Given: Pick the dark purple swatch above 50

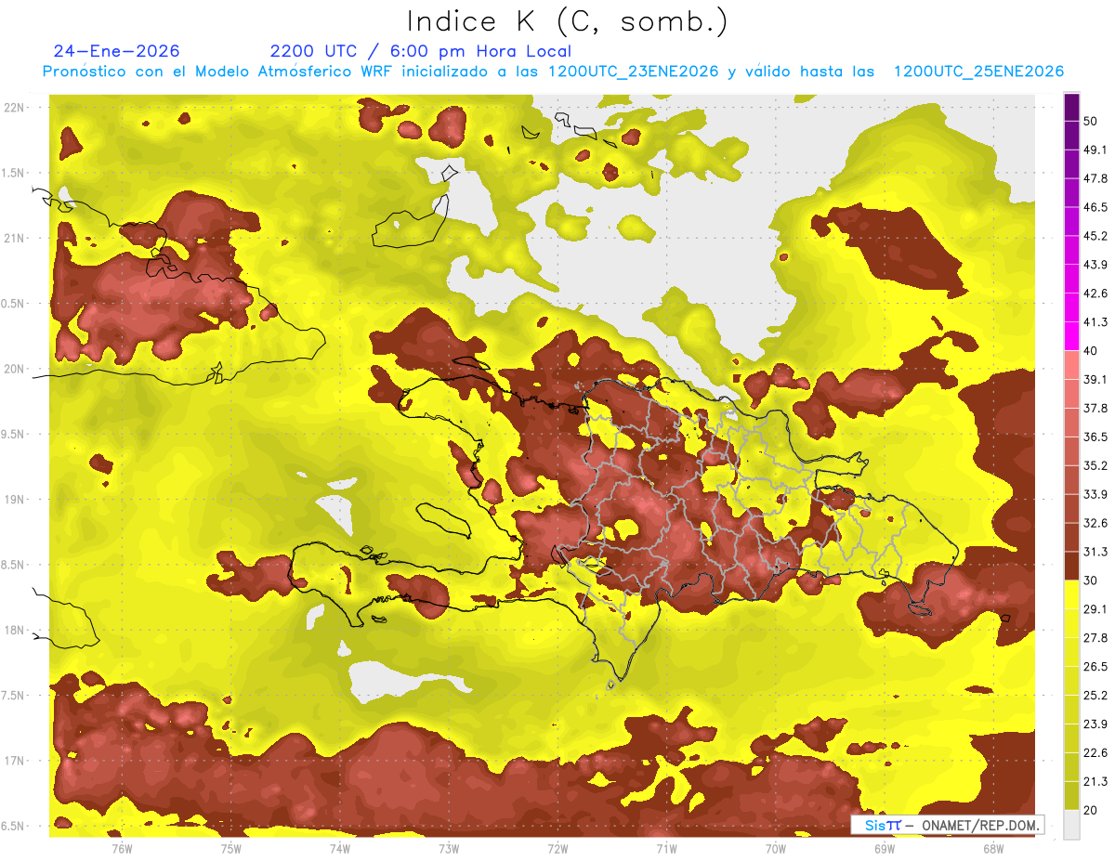Looking at the screenshot, I should pos(1071,108).
